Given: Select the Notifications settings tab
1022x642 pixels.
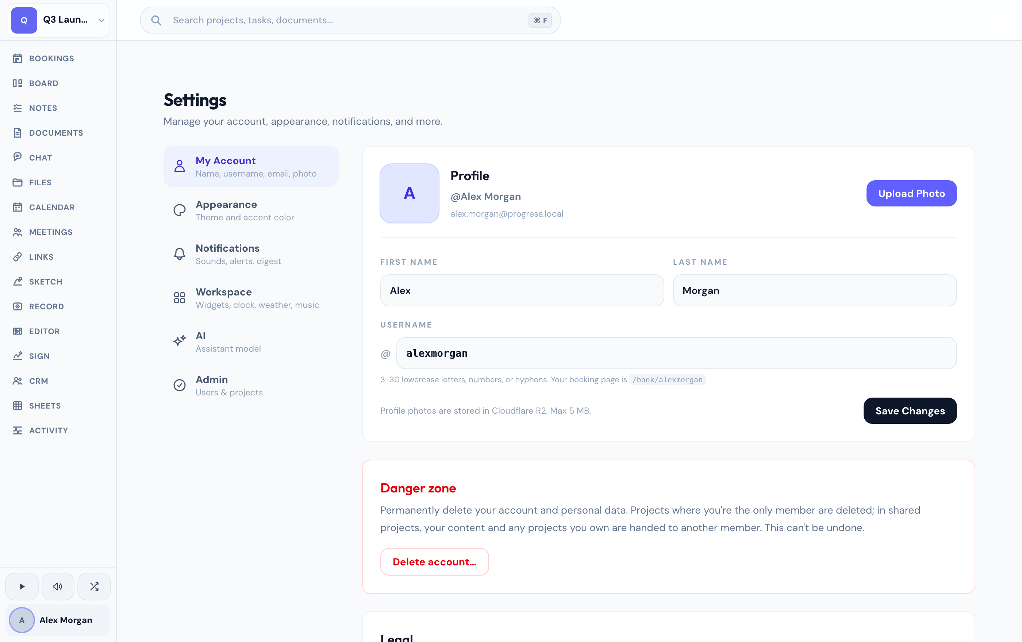Looking at the screenshot, I should 251,254.
